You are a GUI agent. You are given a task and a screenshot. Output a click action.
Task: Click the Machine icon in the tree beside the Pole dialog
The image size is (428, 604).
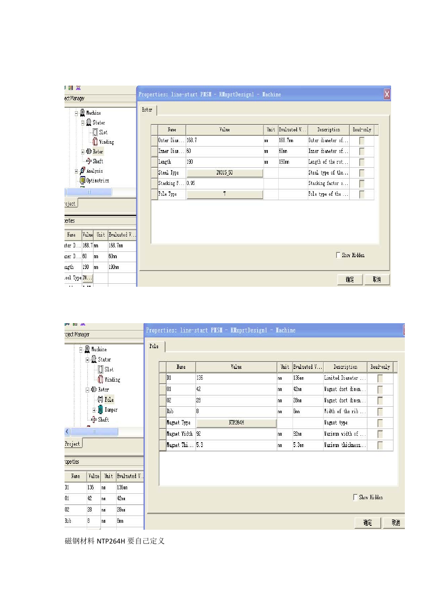87,349
